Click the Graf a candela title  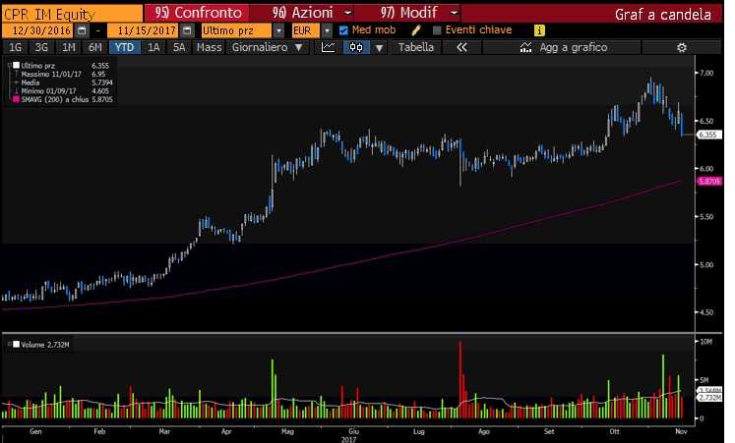click(x=662, y=15)
